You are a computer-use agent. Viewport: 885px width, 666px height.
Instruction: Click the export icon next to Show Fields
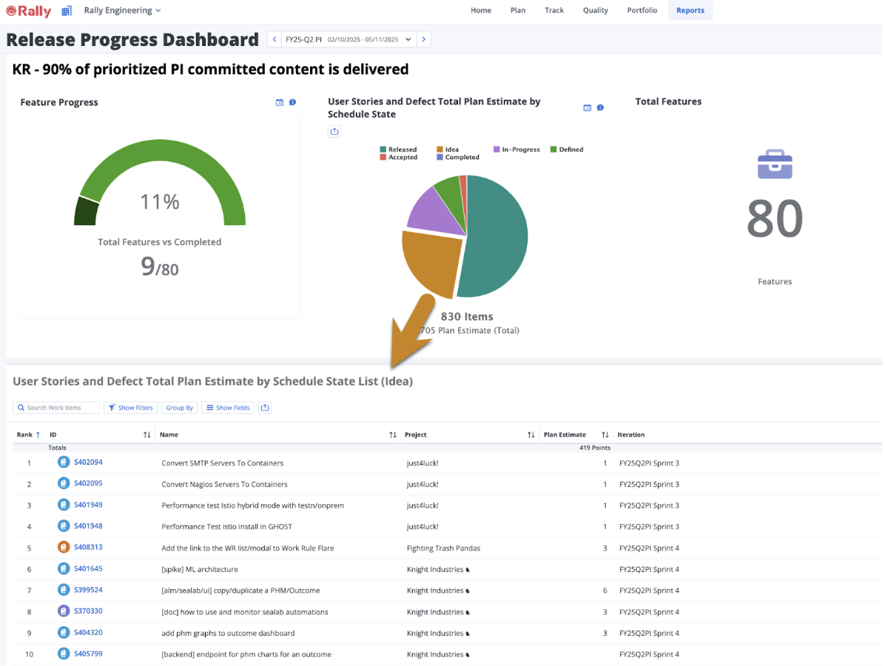tap(266, 408)
